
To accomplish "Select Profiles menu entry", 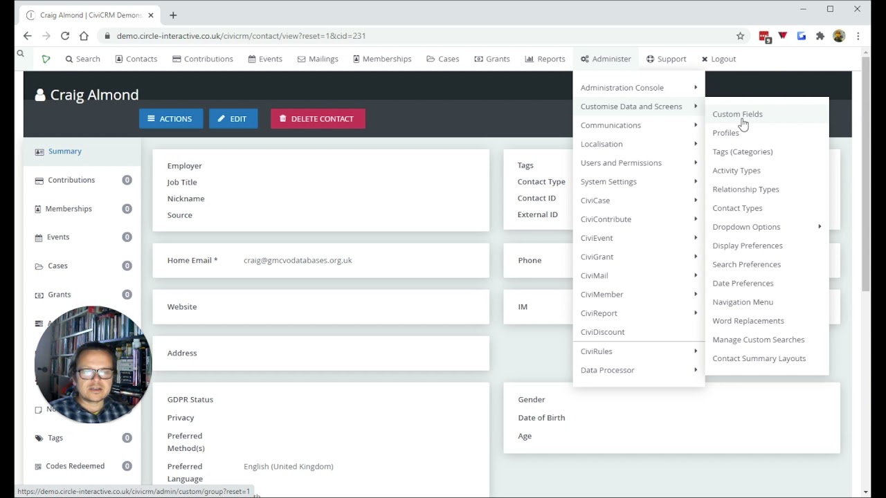I will click(766, 133).
